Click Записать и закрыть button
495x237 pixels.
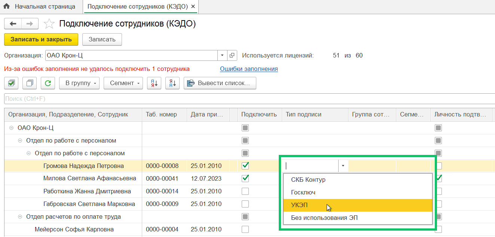(41, 40)
